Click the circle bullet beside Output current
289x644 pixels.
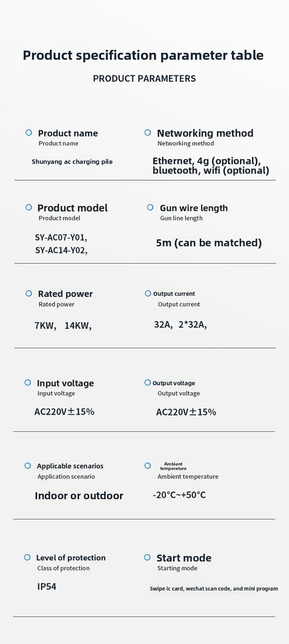[148, 293]
